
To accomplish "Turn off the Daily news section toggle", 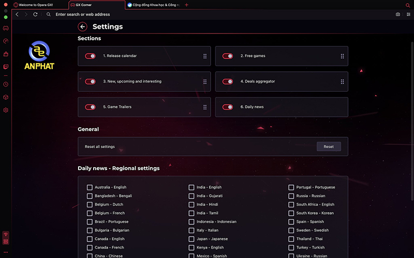I will pos(228,107).
